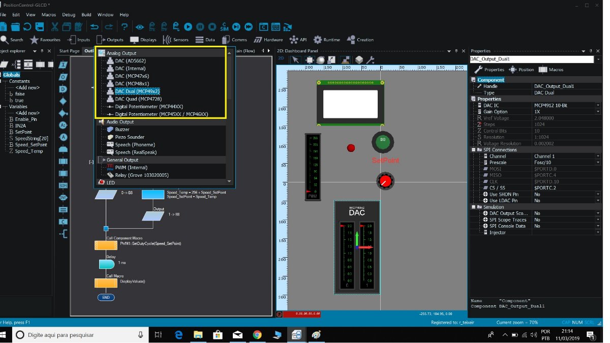This screenshot has width=610, height=343.
Task: Switch to the Start Page tab
Action: coord(69,51)
